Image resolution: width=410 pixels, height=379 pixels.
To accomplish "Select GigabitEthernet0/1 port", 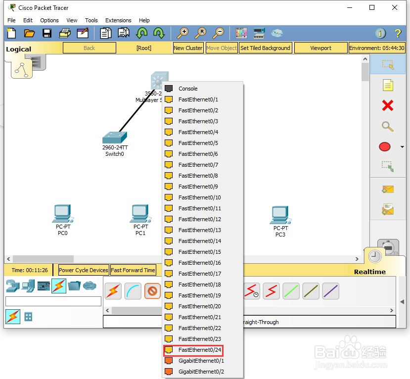I will pos(203,361).
